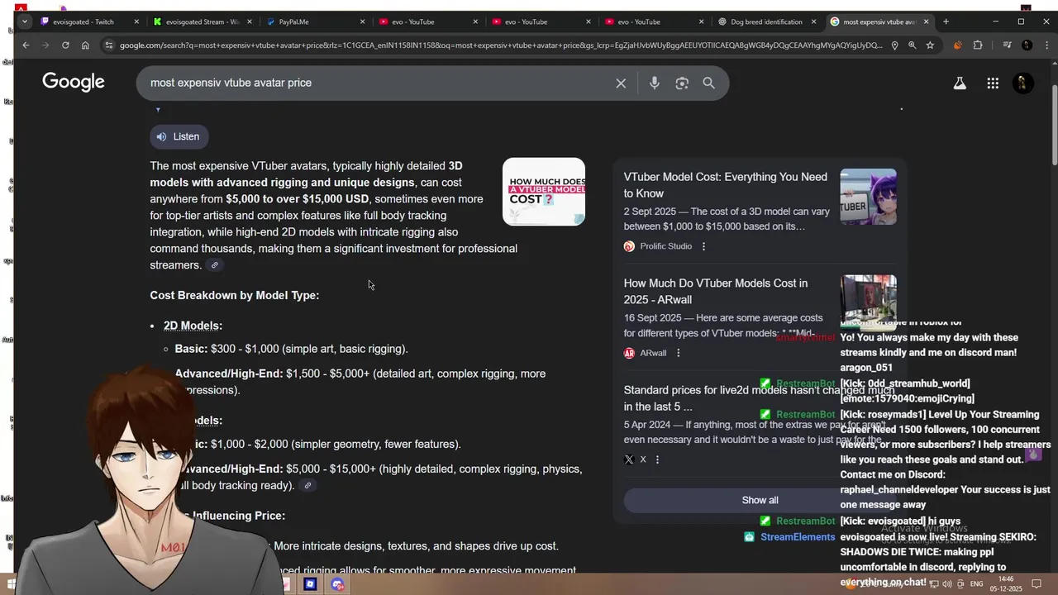Bookmark this page with the star
This screenshot has height=595, width=1058.
coord(930,45)
